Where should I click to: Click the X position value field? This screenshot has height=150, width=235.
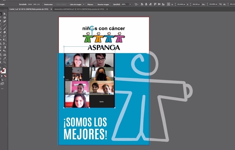[x=181, y=4]
